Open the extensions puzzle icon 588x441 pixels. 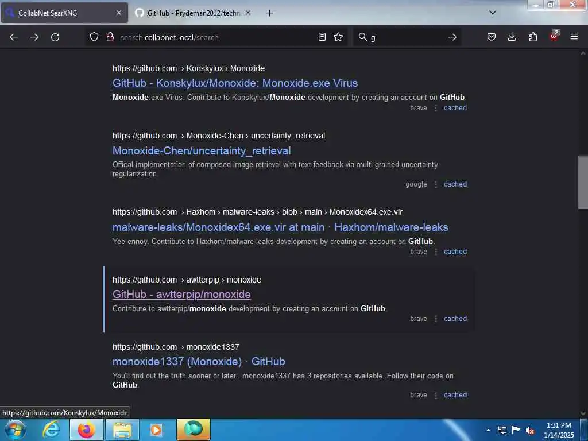533,37
